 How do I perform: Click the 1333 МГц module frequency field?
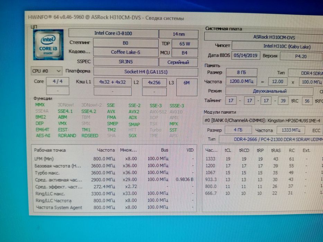coord(291,130)
